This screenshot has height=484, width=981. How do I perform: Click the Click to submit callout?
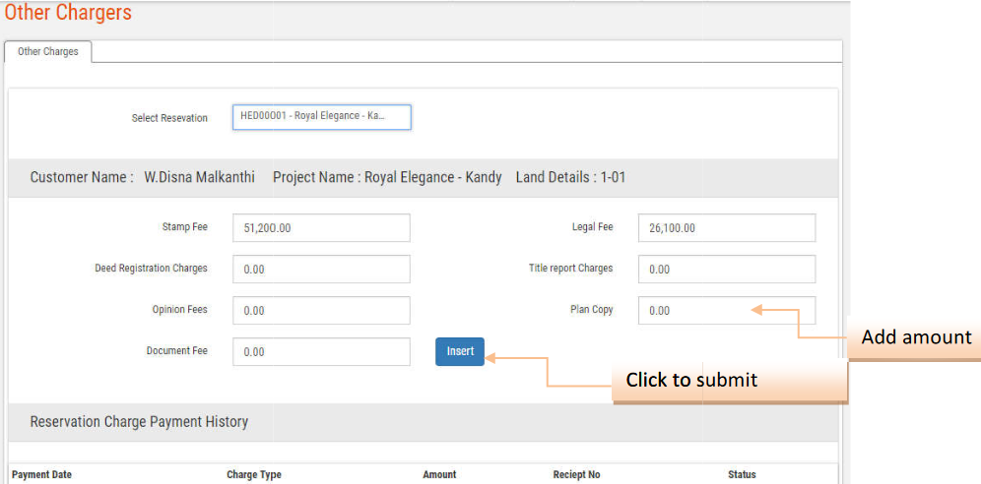[691, 380]
